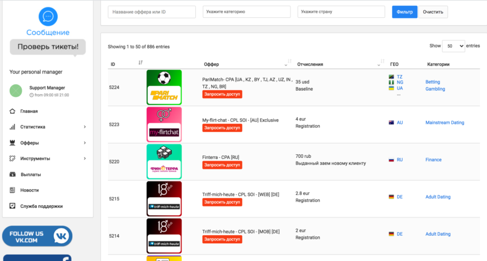Expand the Офферы submenu chevron

tap(84, 143)
